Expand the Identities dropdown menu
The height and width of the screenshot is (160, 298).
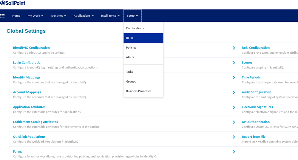(x=58, y=16)
